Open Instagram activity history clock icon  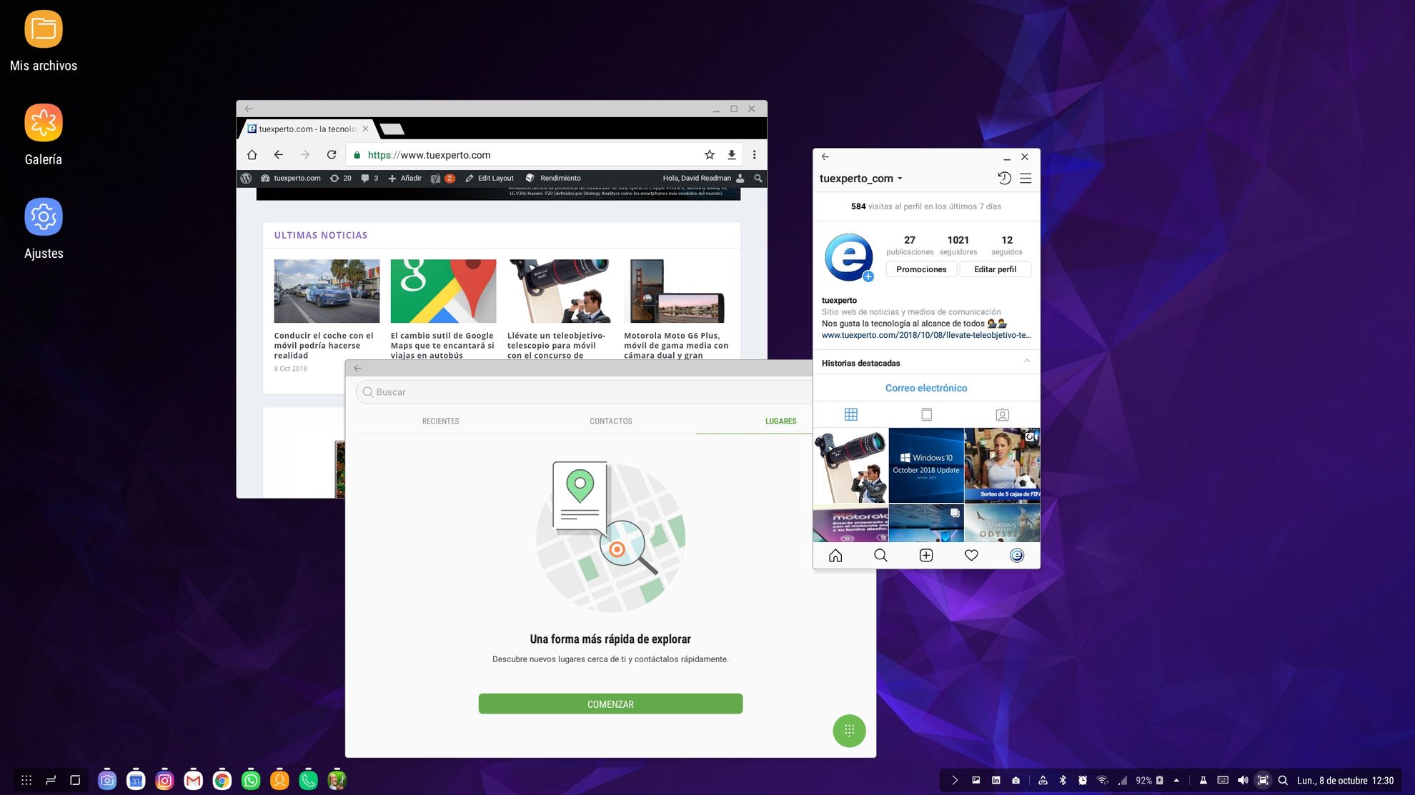point(1004,179)
